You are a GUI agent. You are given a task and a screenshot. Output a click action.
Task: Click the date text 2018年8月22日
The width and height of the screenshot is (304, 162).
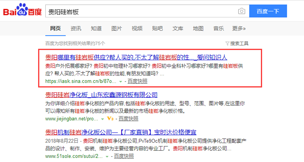62,141
